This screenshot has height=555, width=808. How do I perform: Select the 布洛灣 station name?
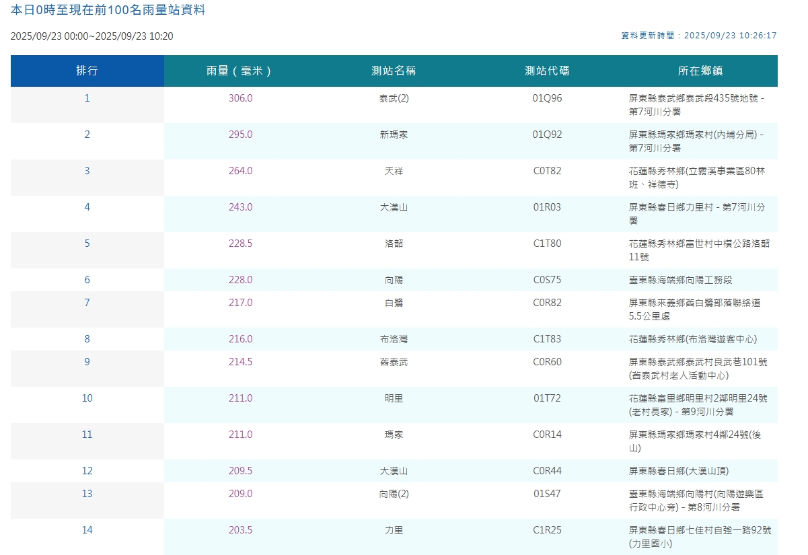pos(394,339)
